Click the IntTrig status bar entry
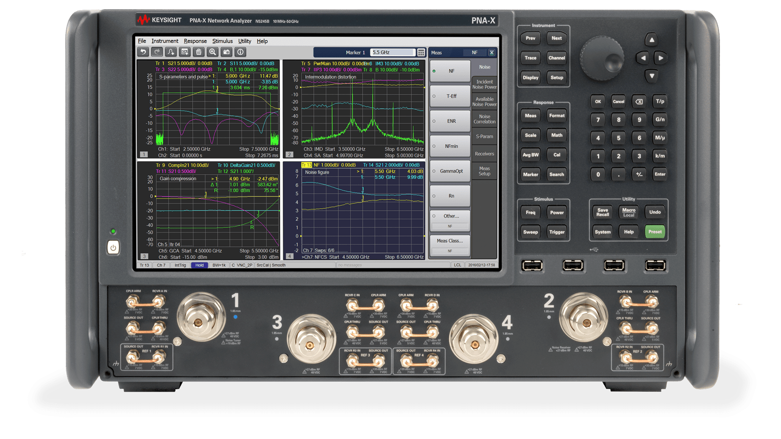 180,265
